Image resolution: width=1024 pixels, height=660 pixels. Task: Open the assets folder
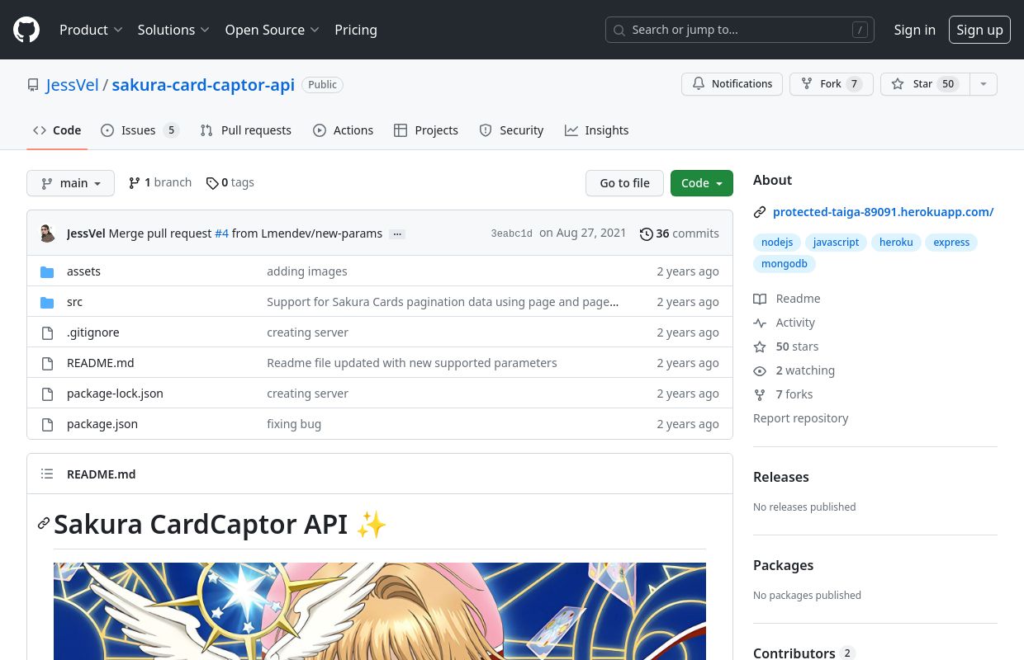pos(83,271)
